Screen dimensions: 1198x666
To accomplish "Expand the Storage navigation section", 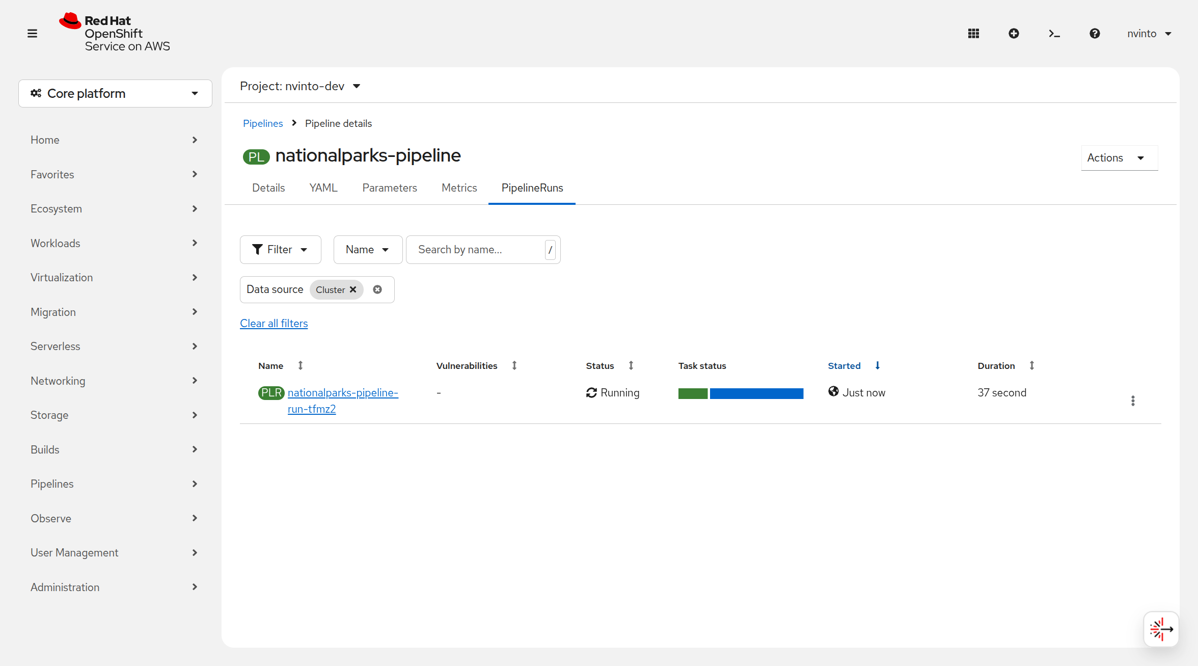I will pos(115,415).
